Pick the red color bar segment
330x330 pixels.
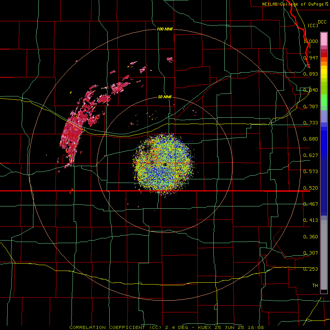pos(324,55)
